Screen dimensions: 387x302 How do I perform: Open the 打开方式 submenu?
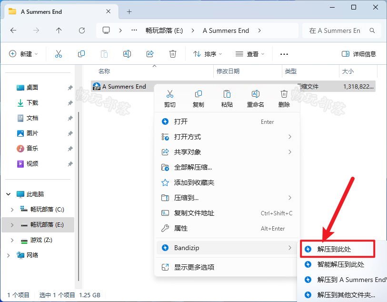point(227,137)
